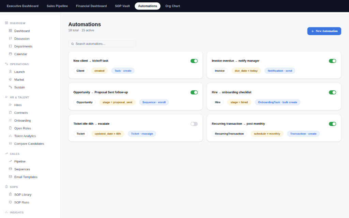Click the 'due_date < today' condition chip
349x218 pixels.
click(246, 71)
